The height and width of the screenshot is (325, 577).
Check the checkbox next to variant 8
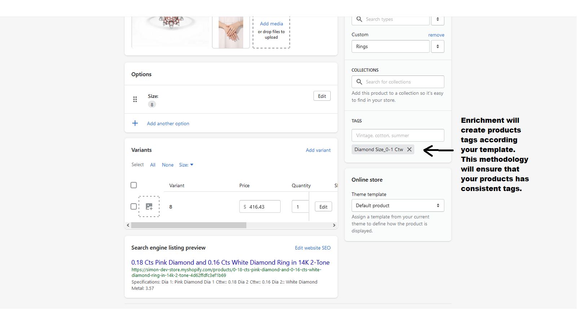coord(133,206)
